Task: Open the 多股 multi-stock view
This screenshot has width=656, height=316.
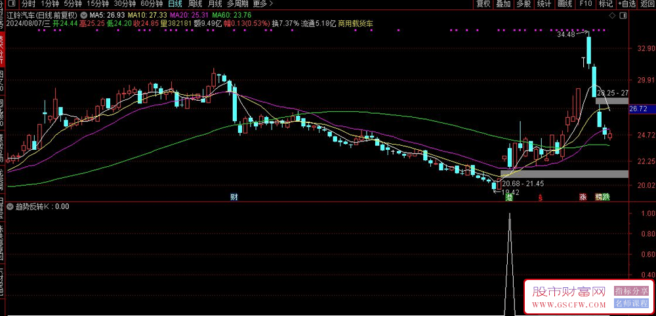Action: 523,4
